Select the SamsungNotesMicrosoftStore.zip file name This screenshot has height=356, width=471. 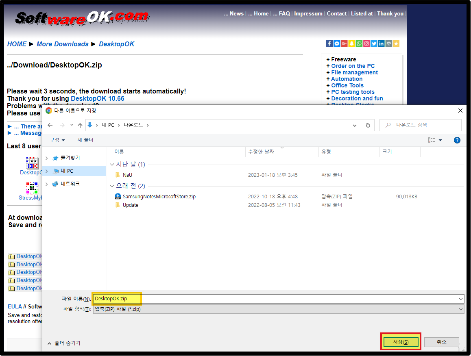(x=159, y=197)
